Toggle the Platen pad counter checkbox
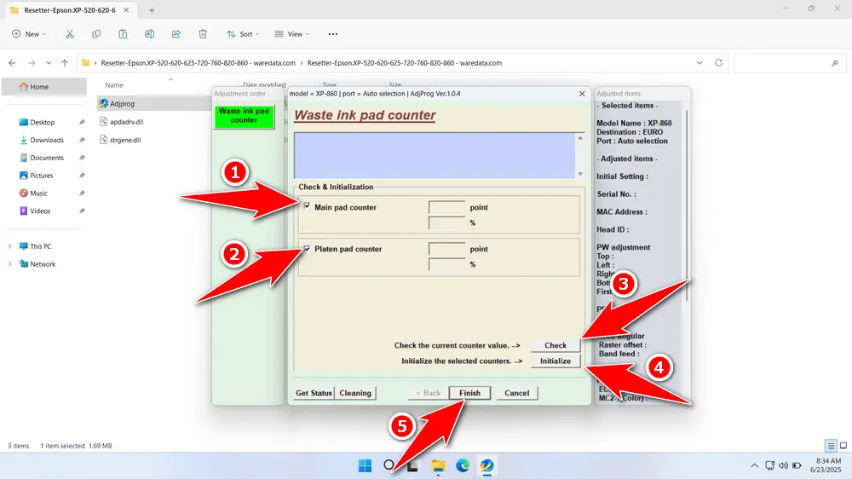 coord(307,249)
